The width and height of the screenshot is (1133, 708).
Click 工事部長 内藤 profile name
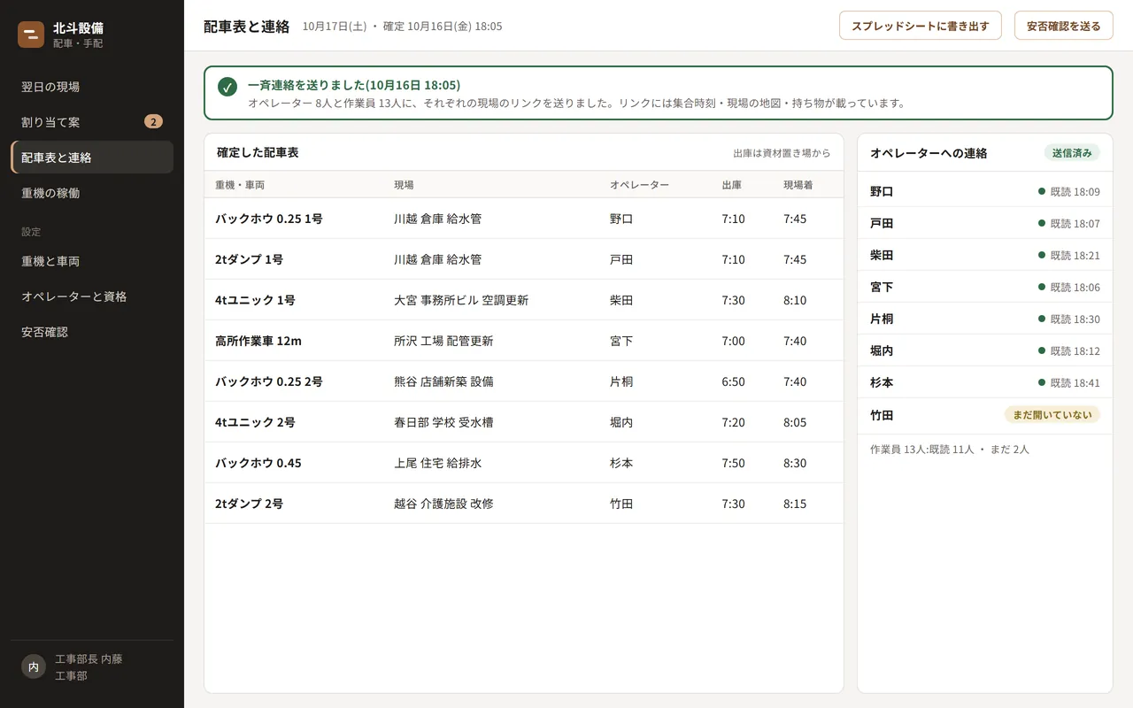pos(89,659)
